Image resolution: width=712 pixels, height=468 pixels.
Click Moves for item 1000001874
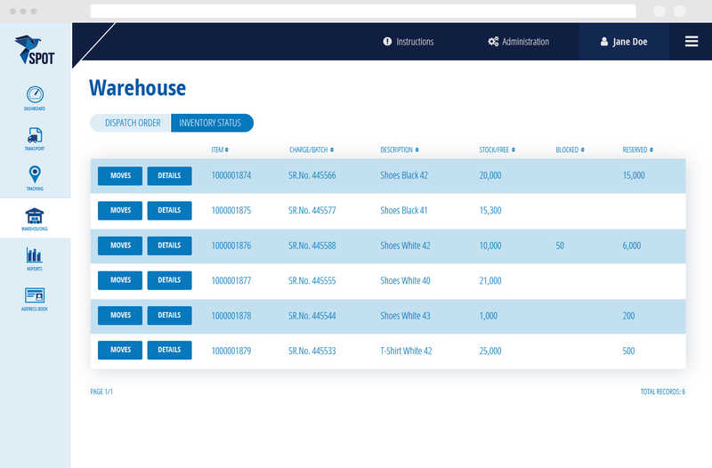(120, 176)
